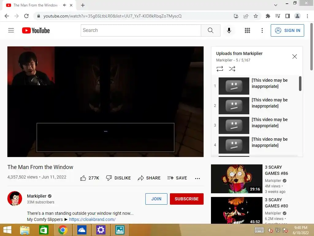Open Chrome three-dot menu

(307, 16)
